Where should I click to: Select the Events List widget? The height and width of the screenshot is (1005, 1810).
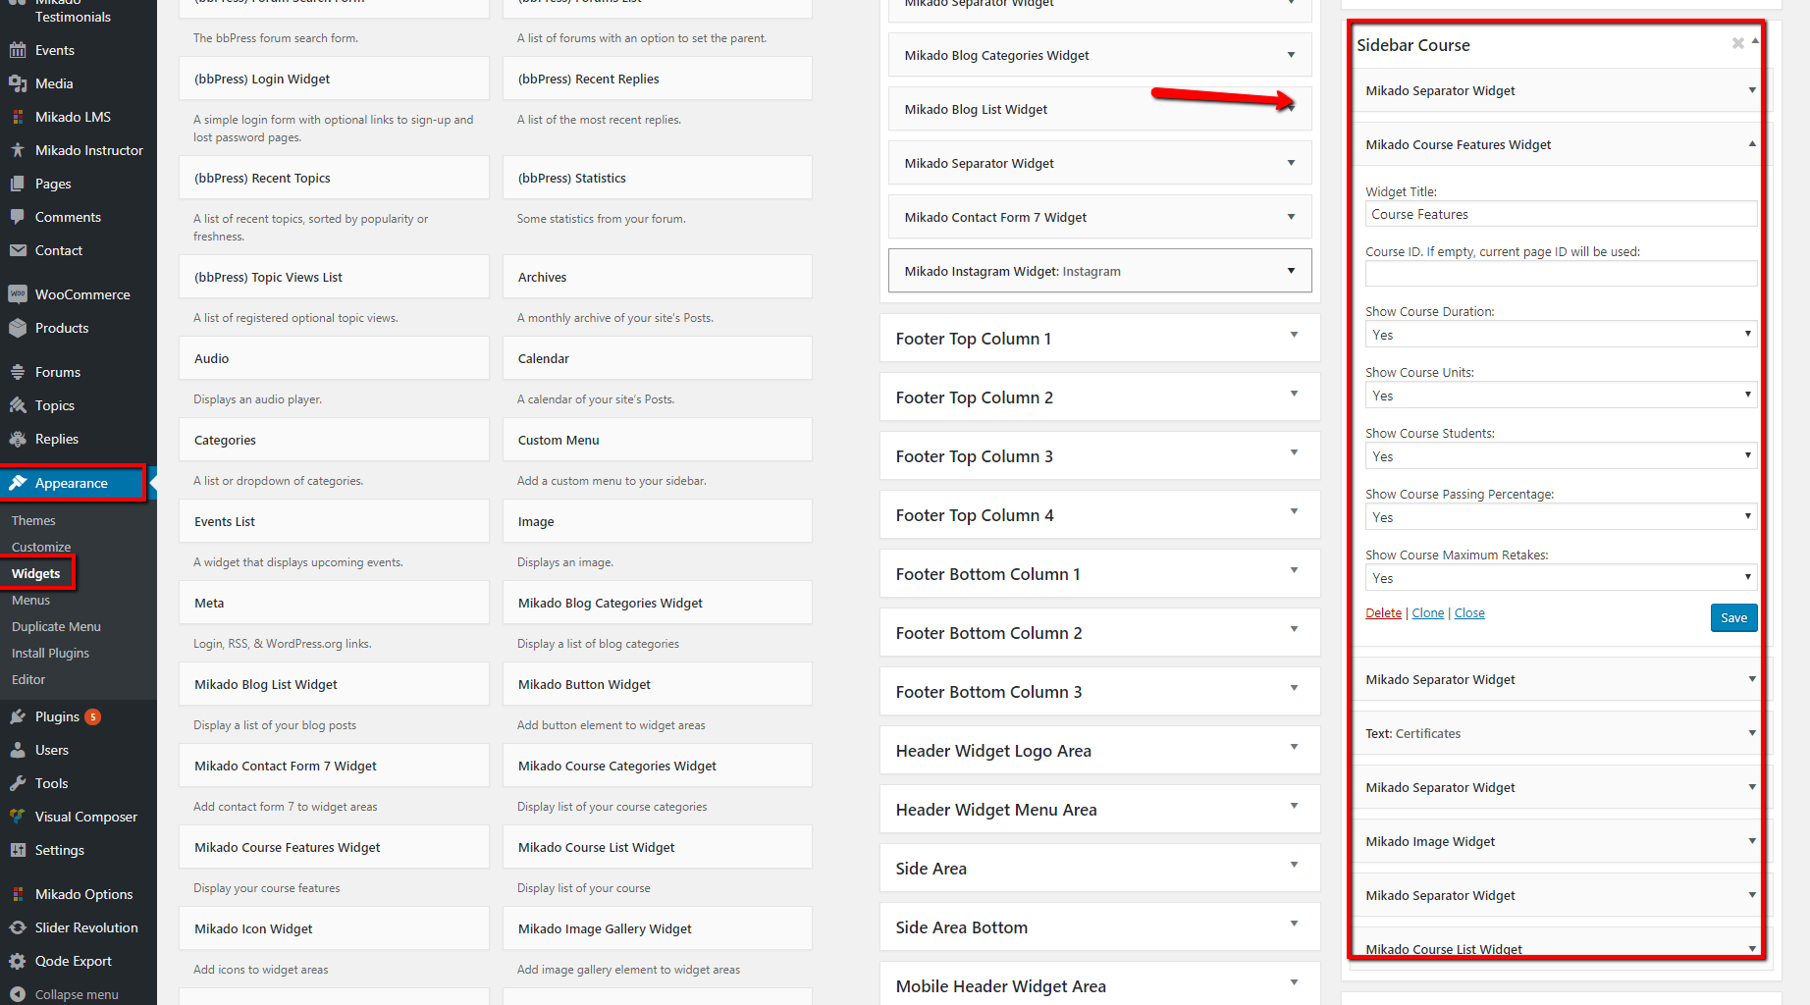click(334, 521)
